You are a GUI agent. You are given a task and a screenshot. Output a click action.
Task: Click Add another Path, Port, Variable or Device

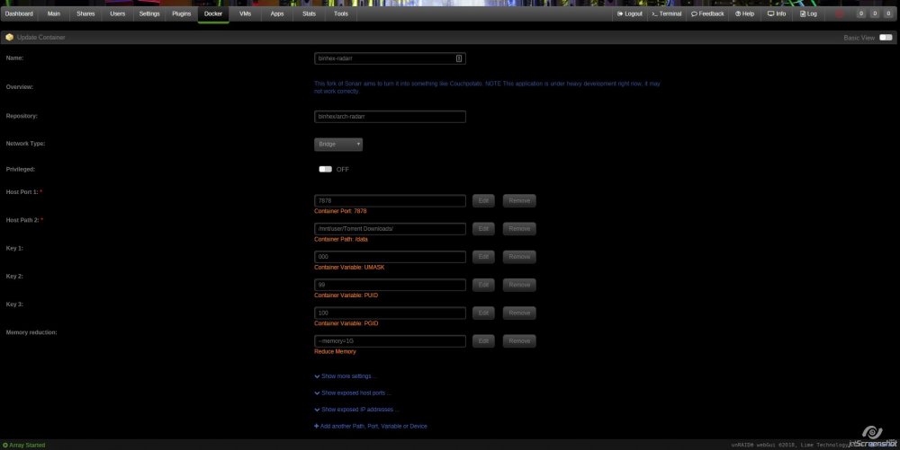click(x=371, y=427)
